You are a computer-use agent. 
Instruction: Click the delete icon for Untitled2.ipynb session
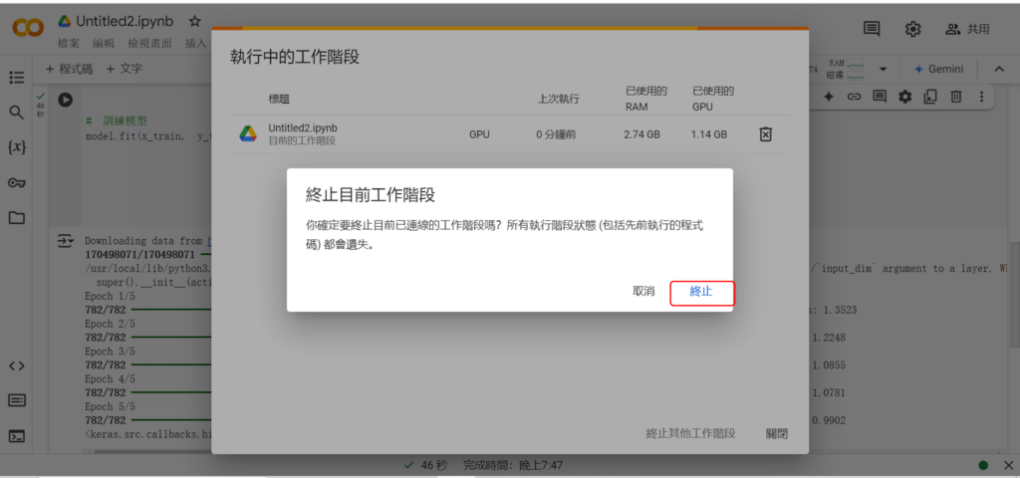(x=765, y=133)
